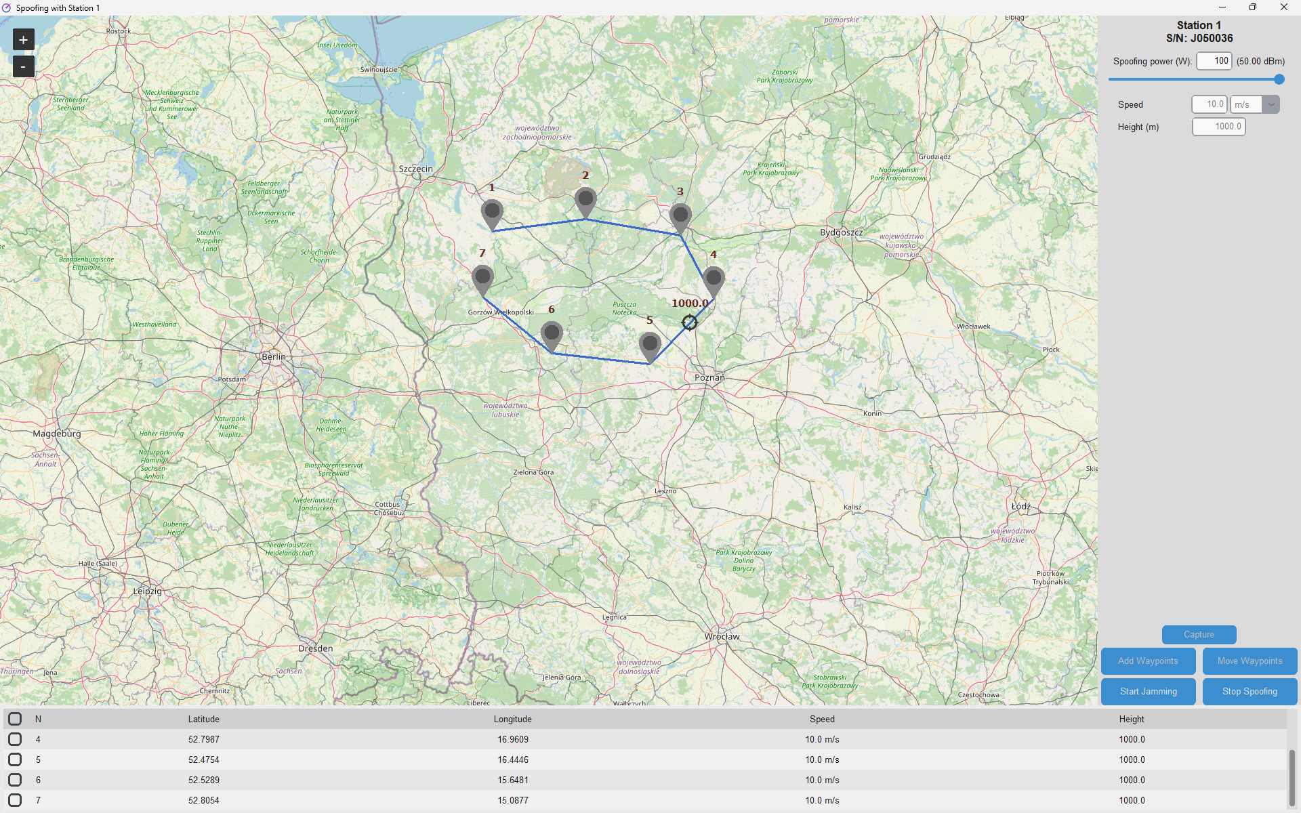Click the Berlin label on the map
Viewport: 1301px width, 813px height.
[274, 356]
